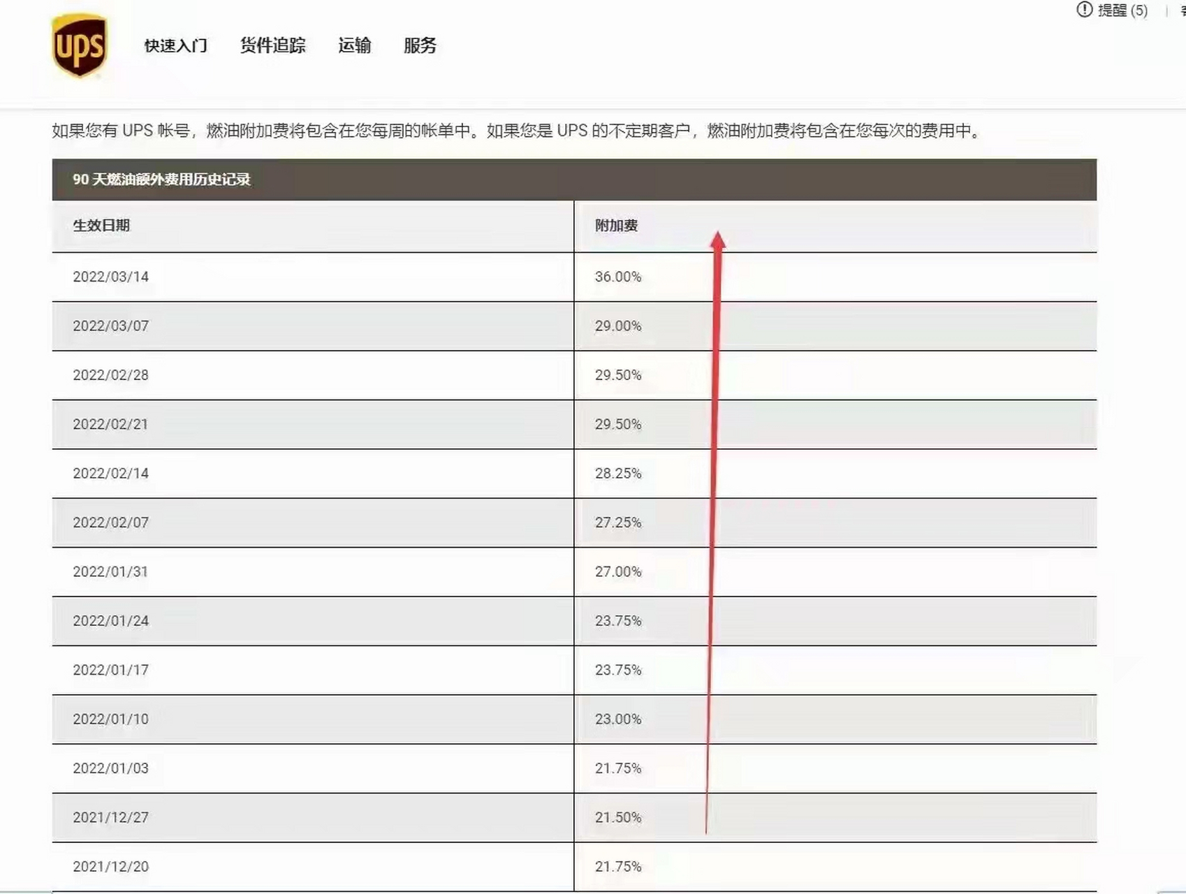Select the date 2022/01/24
Viewport: 1186px width, 894px height.
tap(111, 620)
